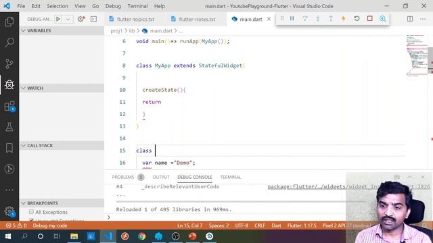Click the Step Into debug button

coord(318,18)
